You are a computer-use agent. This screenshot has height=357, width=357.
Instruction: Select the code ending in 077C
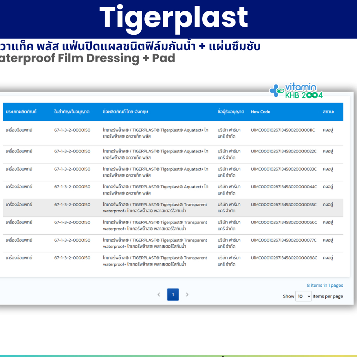click(283, 240)
